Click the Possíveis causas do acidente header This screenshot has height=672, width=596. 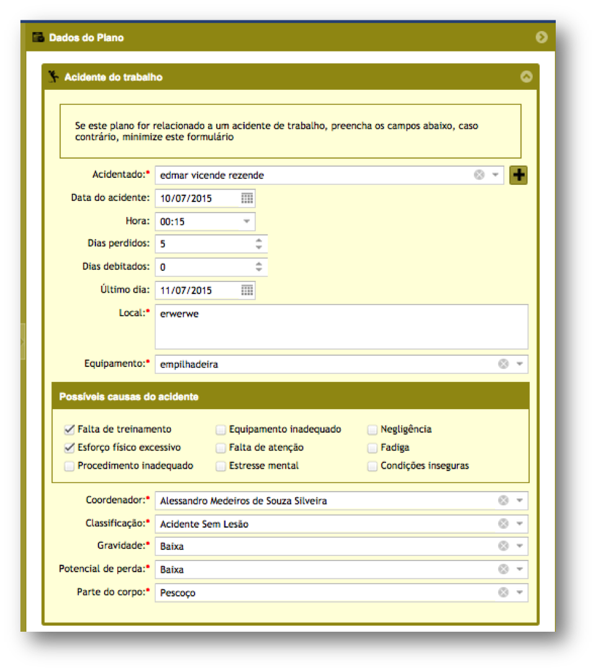pos(291,396)
